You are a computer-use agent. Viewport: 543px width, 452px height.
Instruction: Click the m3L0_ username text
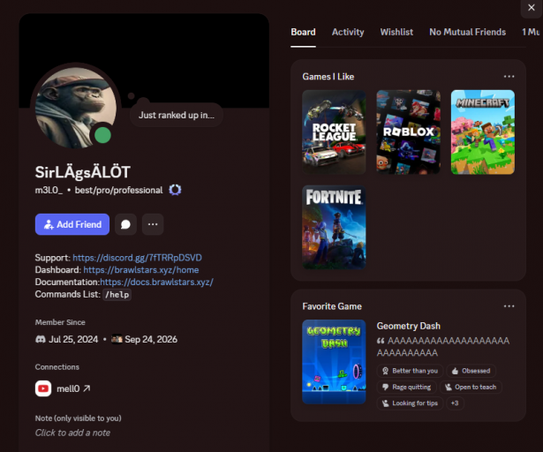[49, 190]
